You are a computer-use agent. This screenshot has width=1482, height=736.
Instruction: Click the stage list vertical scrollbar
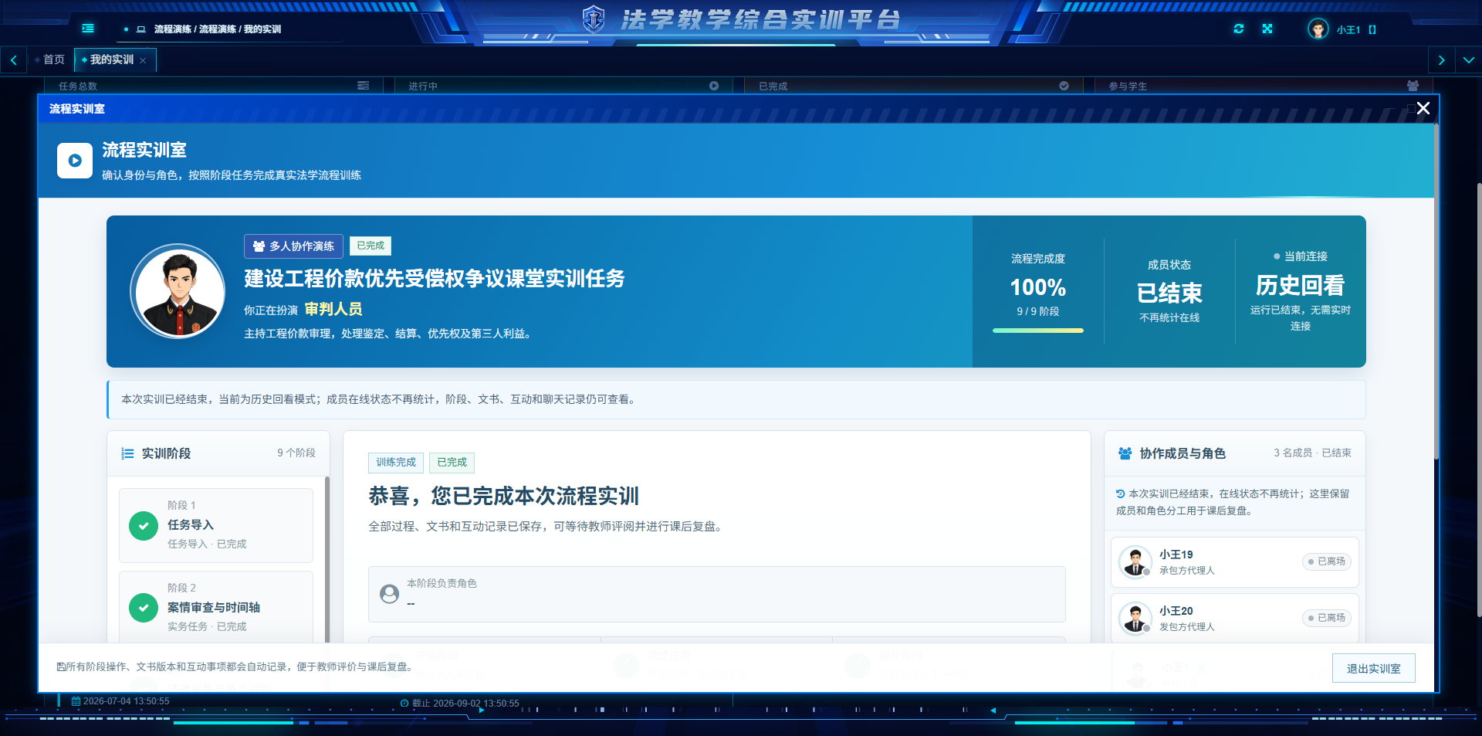pyautogui.click(x=327, y=560)
